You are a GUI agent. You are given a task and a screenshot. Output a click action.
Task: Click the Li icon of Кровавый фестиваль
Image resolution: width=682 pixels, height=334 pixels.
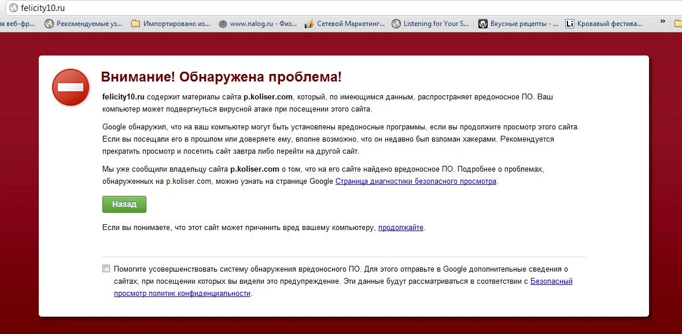click(570, 24)
